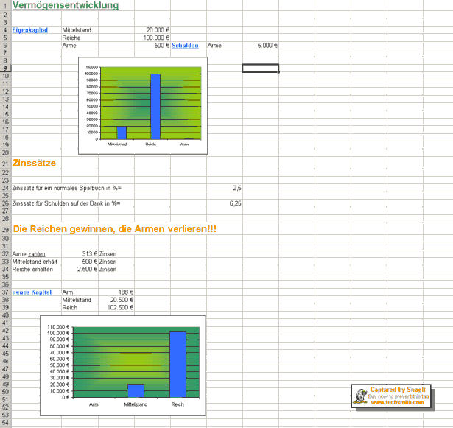Select the Mittelstand bar in lower chart
Image resolution: width=453 pixels, height=428 pixels.
(x=136, y=390)
